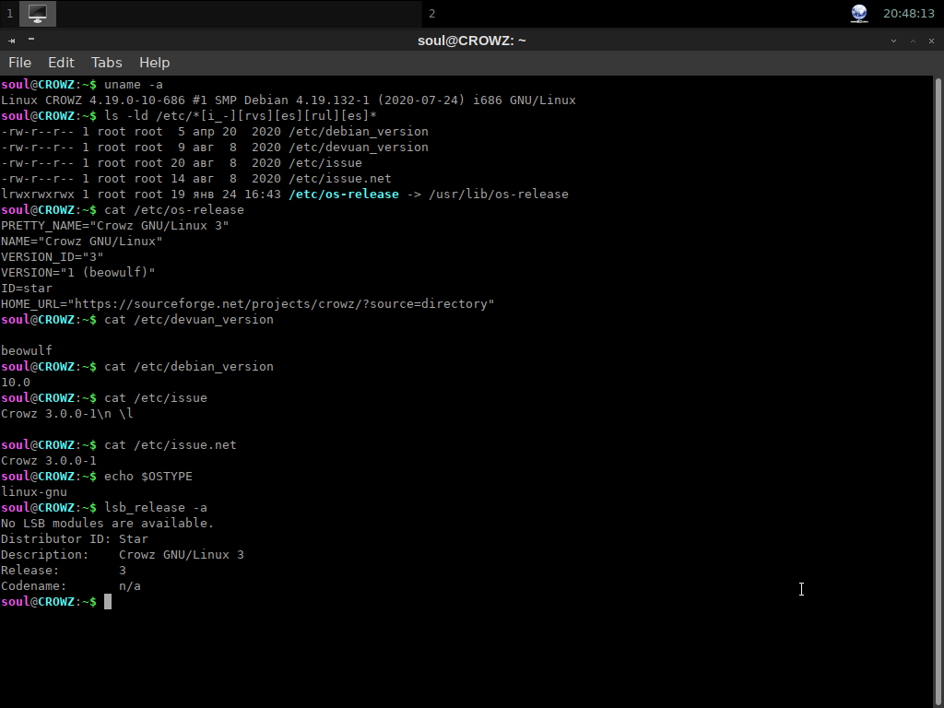The height and width of the screenshot is (708, 944).
Task: Switch to workspace 2
Action: pos(431,13)
